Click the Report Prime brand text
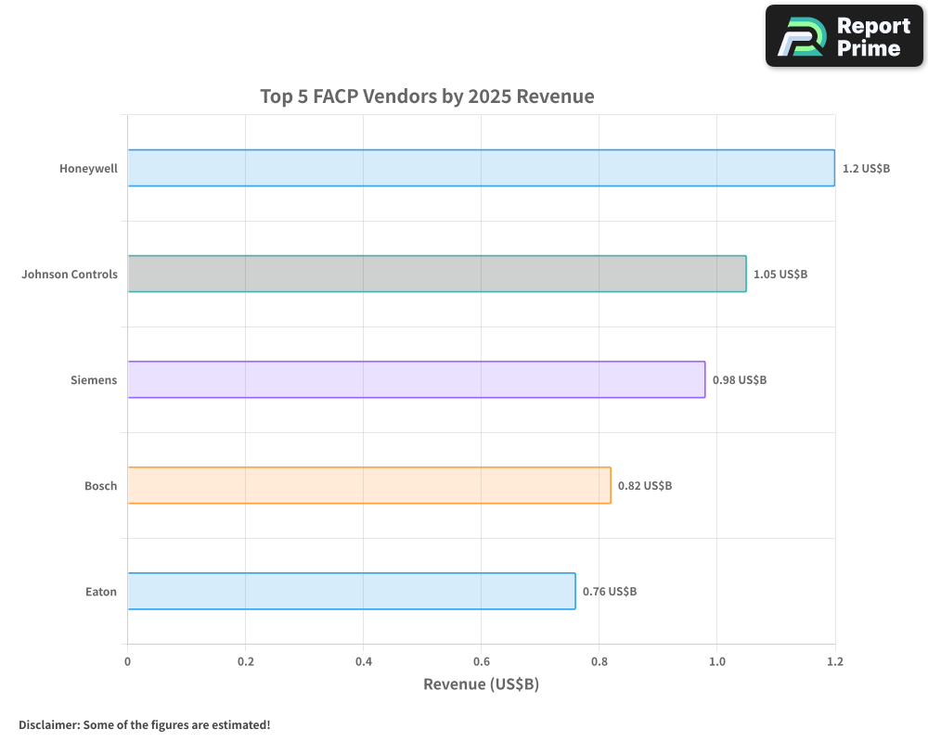 872,37
